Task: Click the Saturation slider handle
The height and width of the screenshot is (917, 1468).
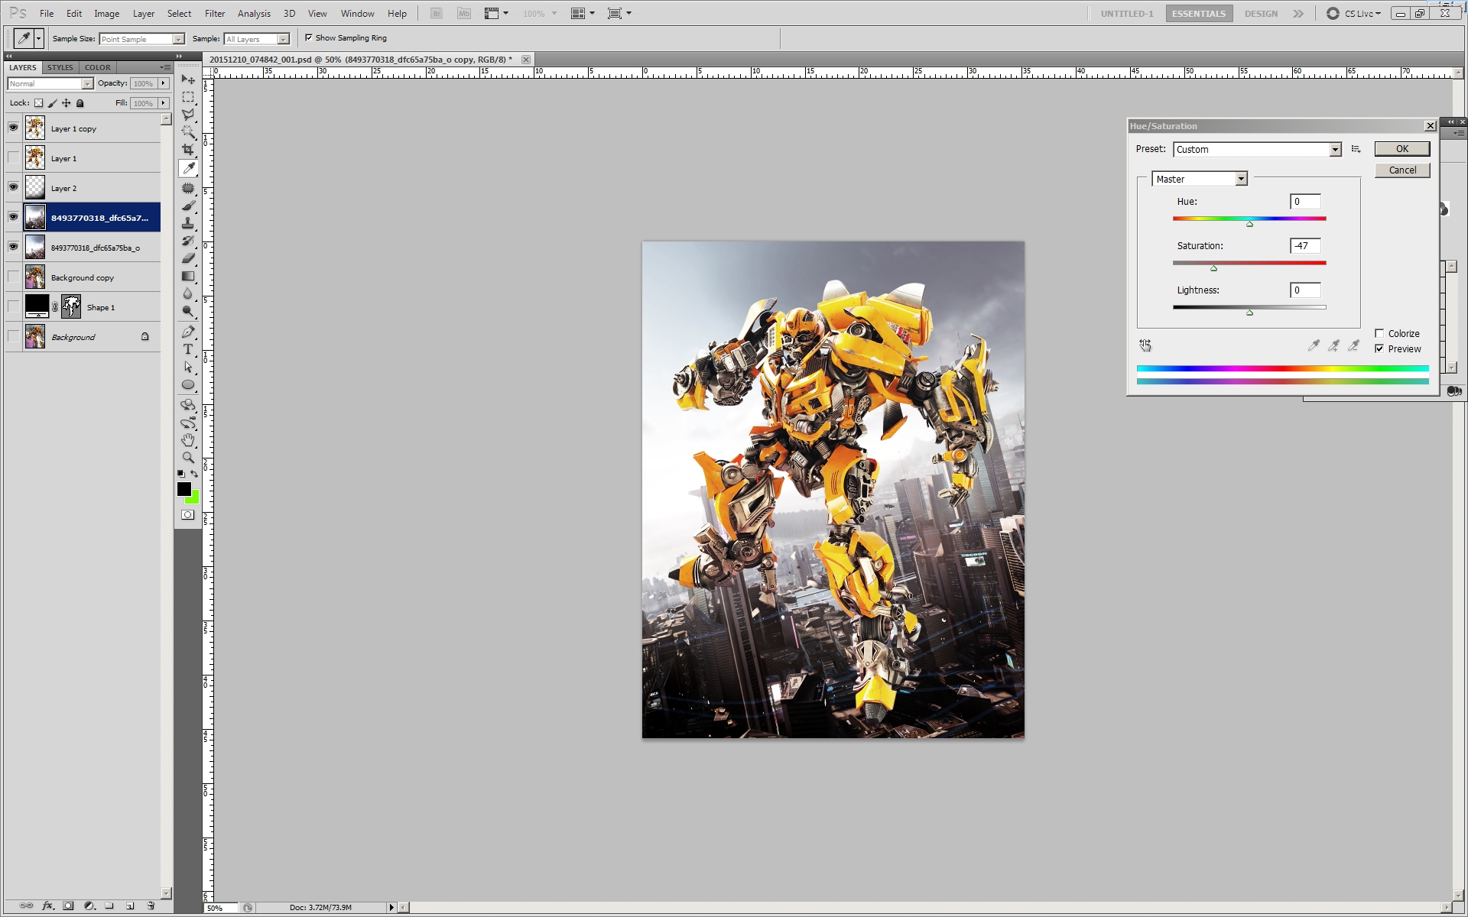Action: point(1213,268)
